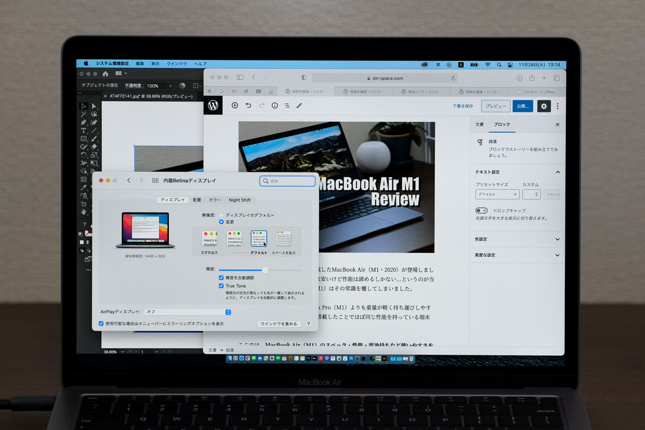
Task: Toggle the drop cap switch
Action: coord(481,210)
